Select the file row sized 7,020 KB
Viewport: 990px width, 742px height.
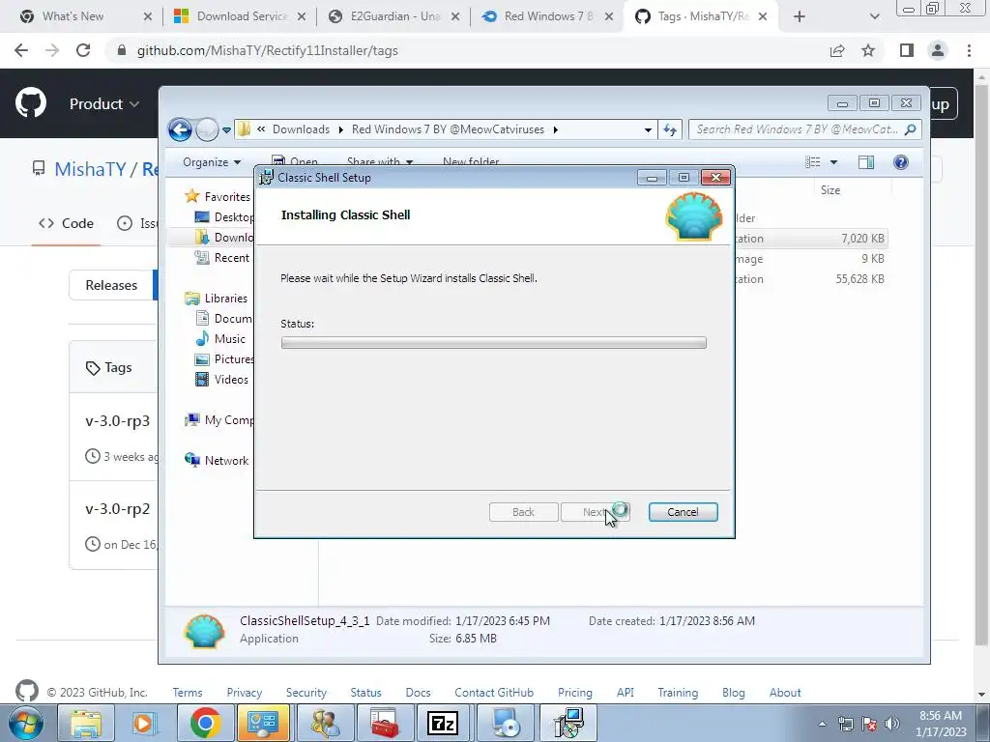[x=811, y=239]
